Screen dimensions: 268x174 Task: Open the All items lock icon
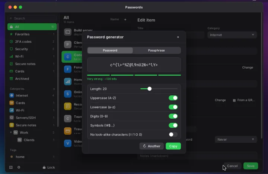11,27
